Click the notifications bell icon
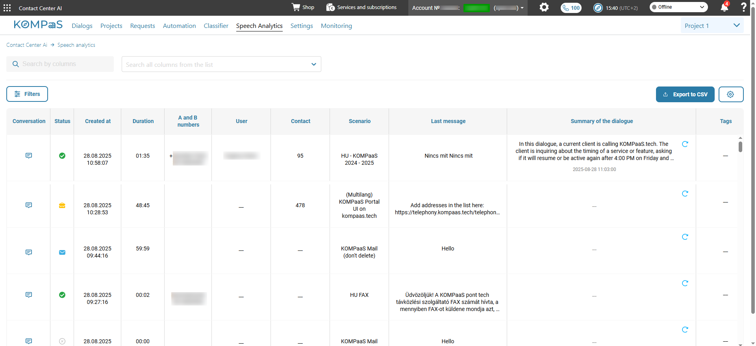756x346 pixels. click(724, 7)
